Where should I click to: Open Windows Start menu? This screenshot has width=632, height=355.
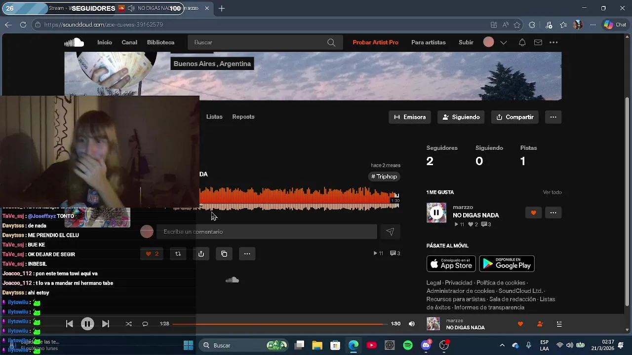coord(188,345)
